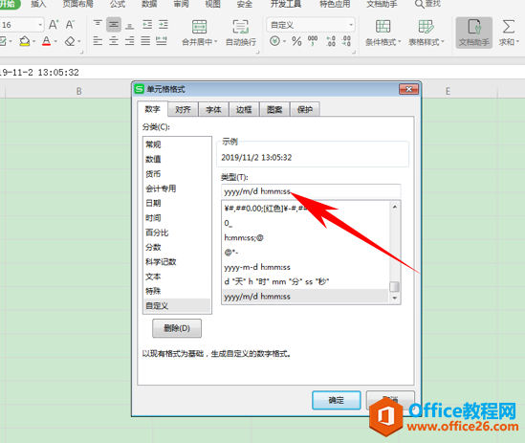The image size is (525, 443).
Task: Increase decimal places
Action: click(331, 41)
